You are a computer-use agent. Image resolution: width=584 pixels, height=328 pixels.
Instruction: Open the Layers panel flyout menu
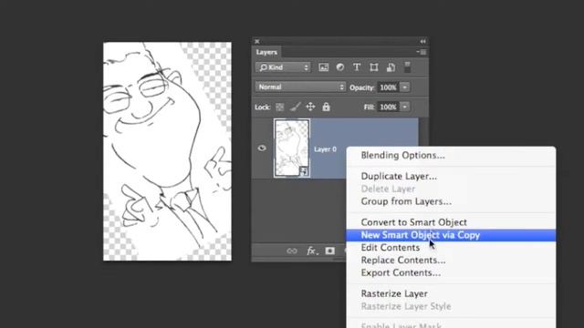pyautogui.click(x=422, y=52)
